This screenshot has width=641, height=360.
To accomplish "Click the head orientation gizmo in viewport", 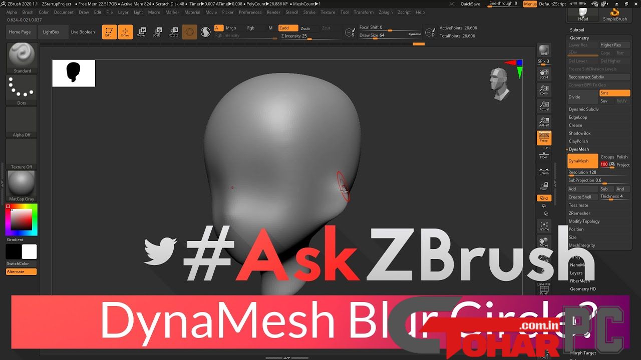I will [x=499, y=83].
